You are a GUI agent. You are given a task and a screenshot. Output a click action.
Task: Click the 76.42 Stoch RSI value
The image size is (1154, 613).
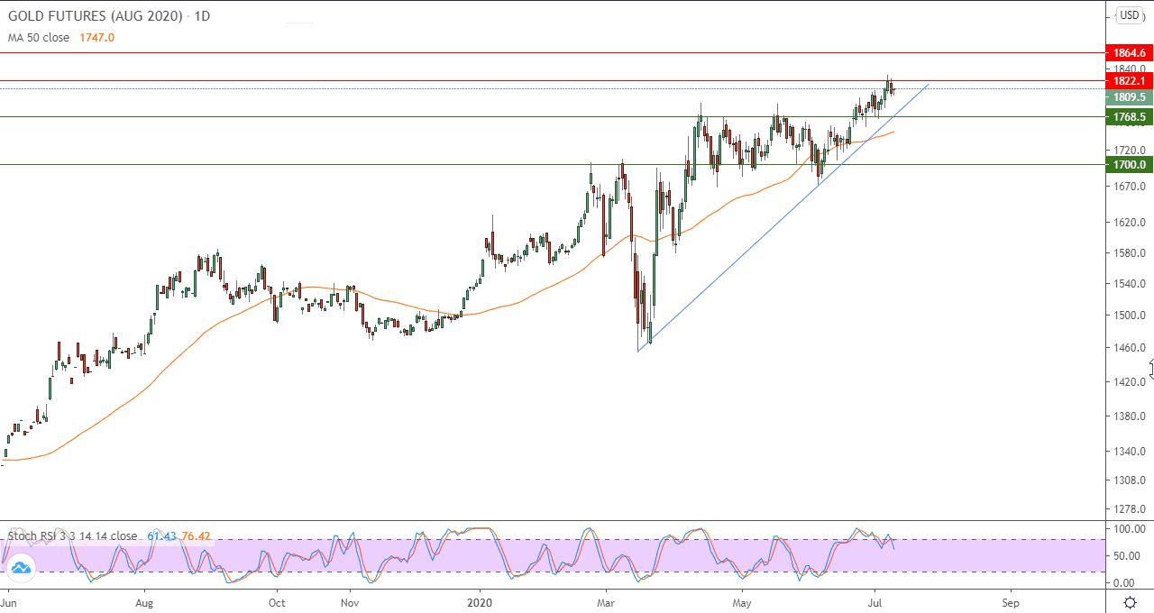pos(195,535)
